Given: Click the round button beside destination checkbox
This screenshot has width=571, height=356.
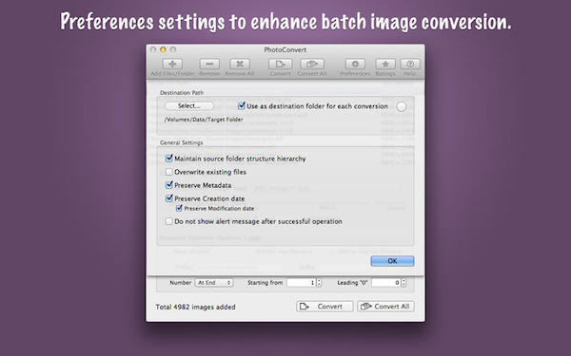Looking at the screenshot, I should tap(401, 106).
